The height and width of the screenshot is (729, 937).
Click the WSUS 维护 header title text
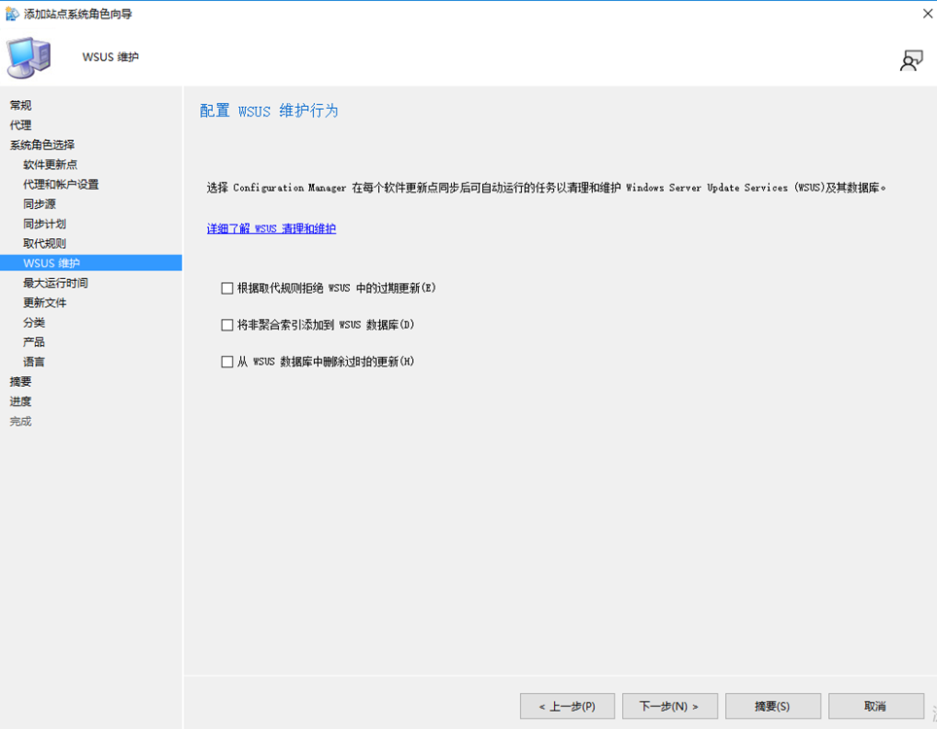coord(111,56)
